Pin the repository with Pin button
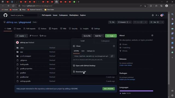The image size is (175, 98). coord(112,22)
